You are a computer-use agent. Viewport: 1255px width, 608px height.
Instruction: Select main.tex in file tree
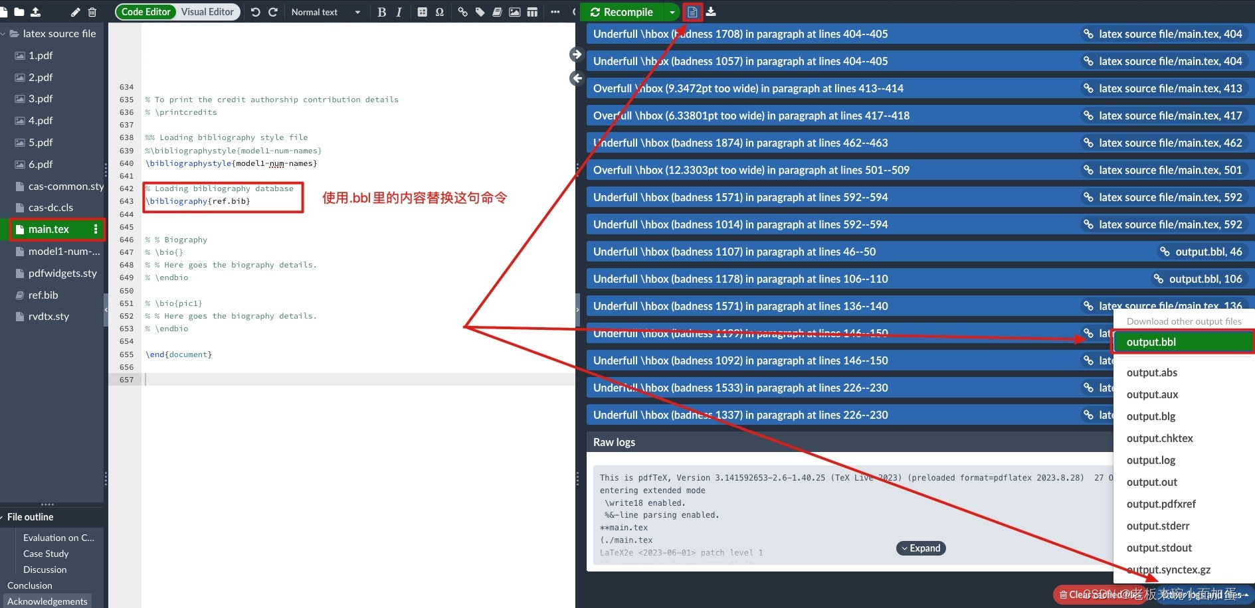tap(48, 230)
